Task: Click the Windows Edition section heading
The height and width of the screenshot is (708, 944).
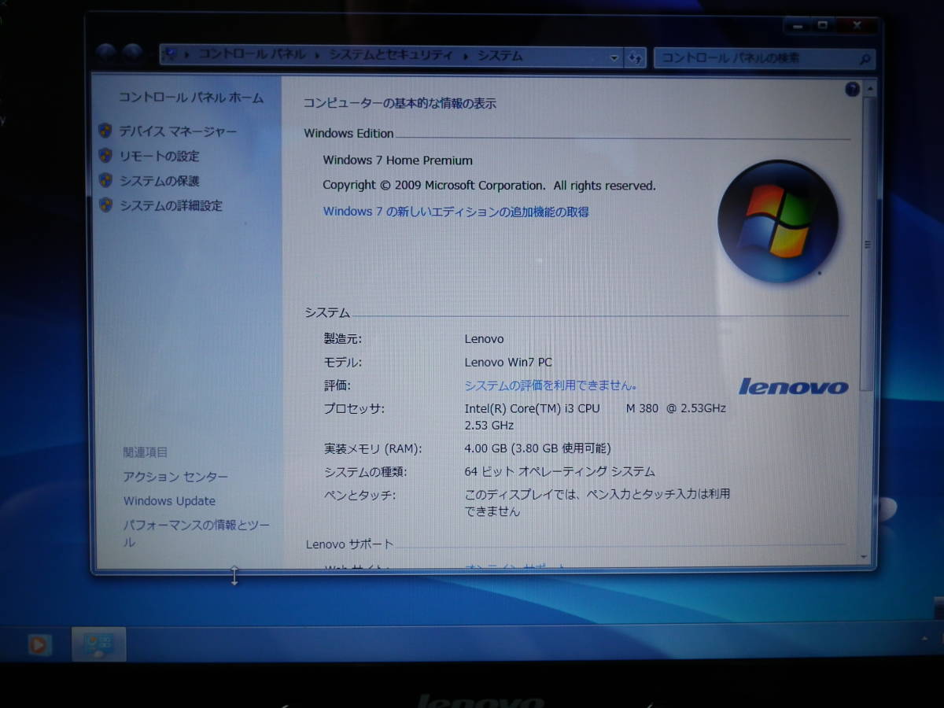Action: (348, 134)
